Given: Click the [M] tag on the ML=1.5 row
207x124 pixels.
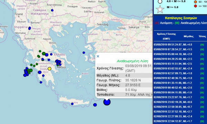Looking at the screenshot, I should coord(202,50).
